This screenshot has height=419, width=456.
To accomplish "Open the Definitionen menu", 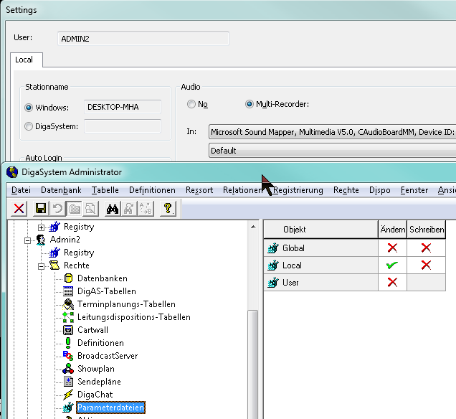I will click(152, 190).
